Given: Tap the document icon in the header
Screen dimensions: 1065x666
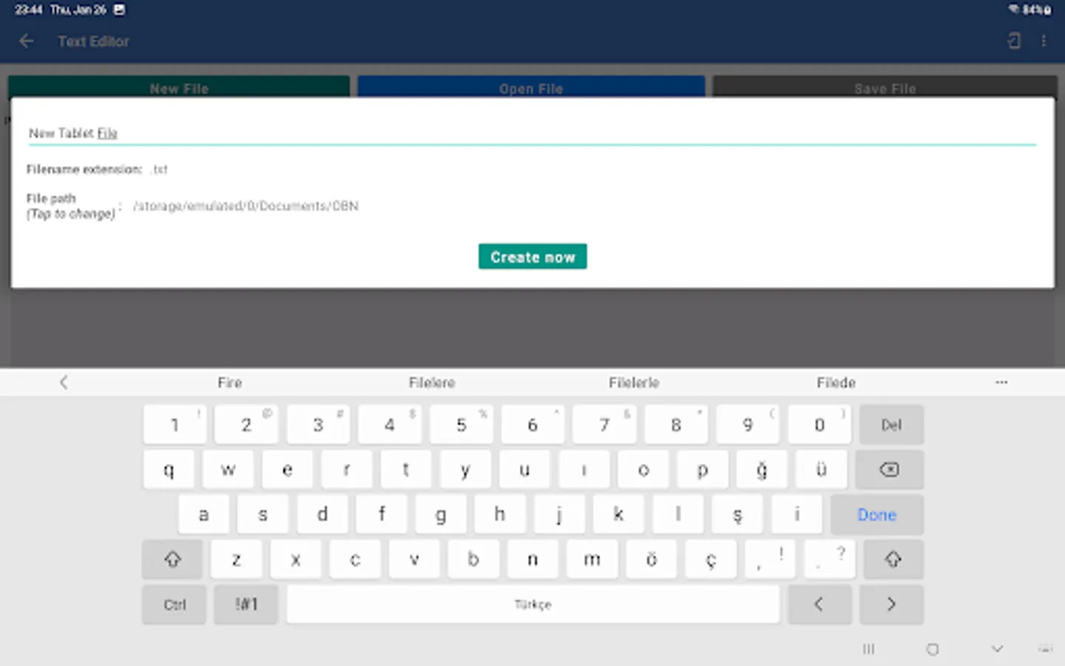Looking at the screenshot, I should [x=1014, y=41].
